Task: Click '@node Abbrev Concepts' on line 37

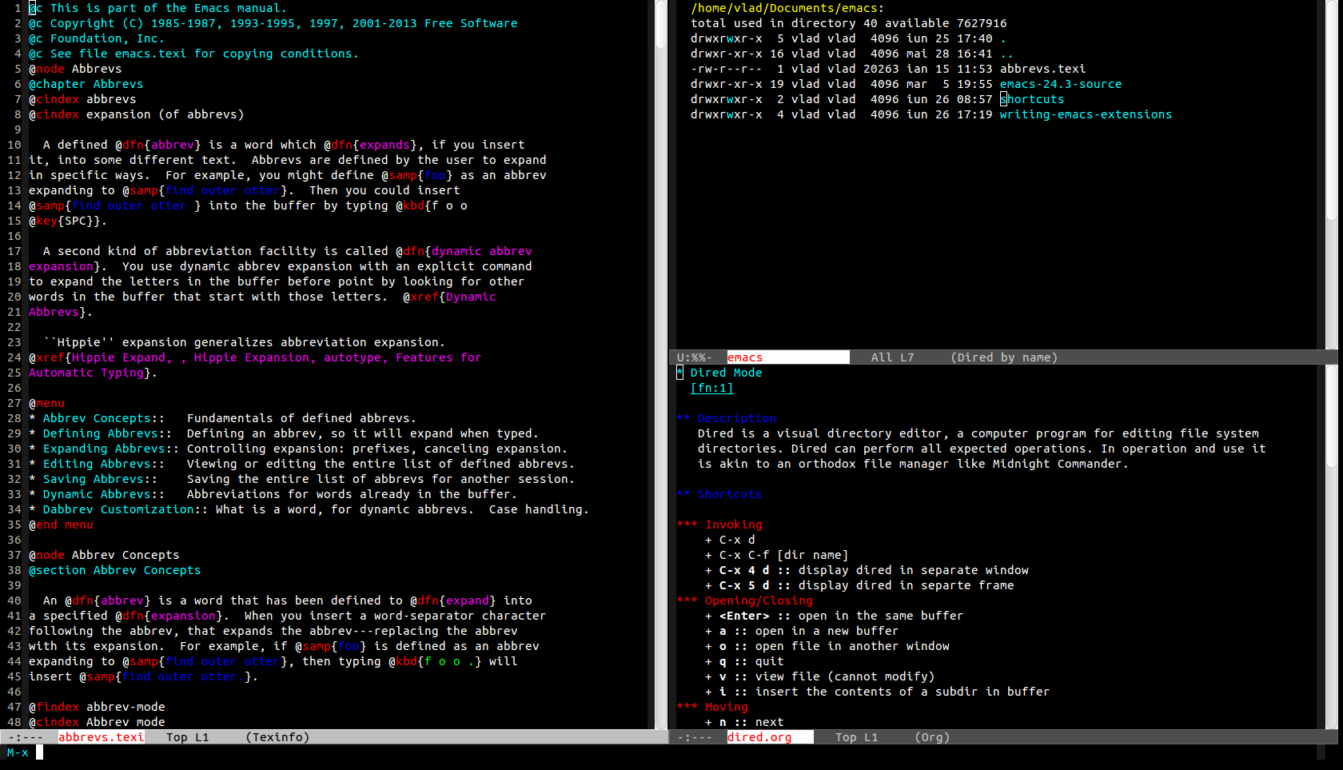Action: pyautogui.click(x=104, y=555)
